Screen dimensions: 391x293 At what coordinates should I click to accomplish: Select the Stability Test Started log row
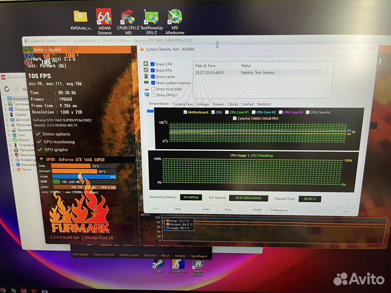261,73
